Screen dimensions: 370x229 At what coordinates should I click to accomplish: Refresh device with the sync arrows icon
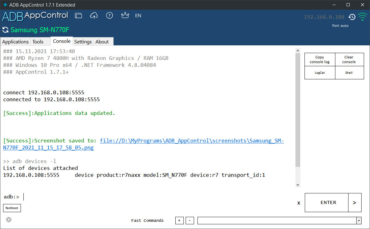(5, 30)
